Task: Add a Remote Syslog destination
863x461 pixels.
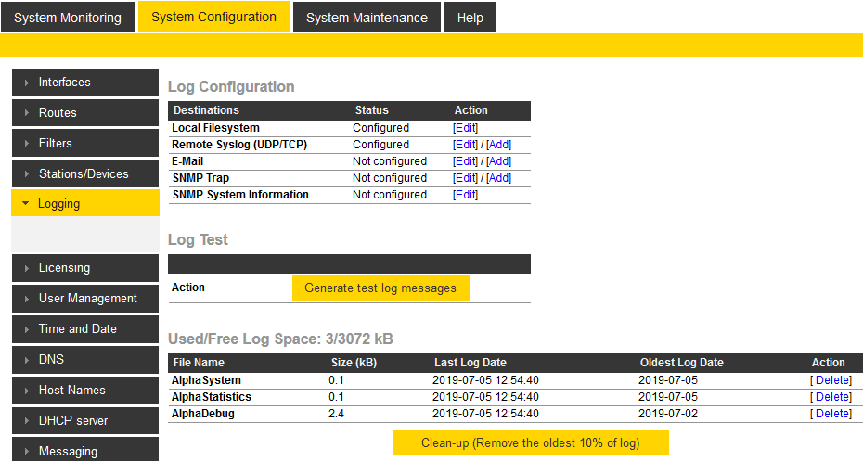Action: pyautogui.click(x=498, y=145)
